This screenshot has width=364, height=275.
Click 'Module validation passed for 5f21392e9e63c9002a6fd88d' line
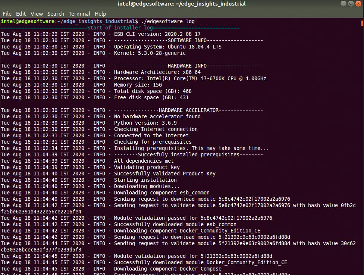pyautogui.click(x=136, y=256)
